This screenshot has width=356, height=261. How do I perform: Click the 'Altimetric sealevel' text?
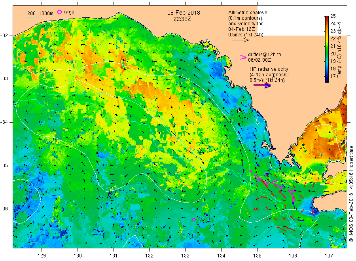pyautogui.click(x=248, y=13)
